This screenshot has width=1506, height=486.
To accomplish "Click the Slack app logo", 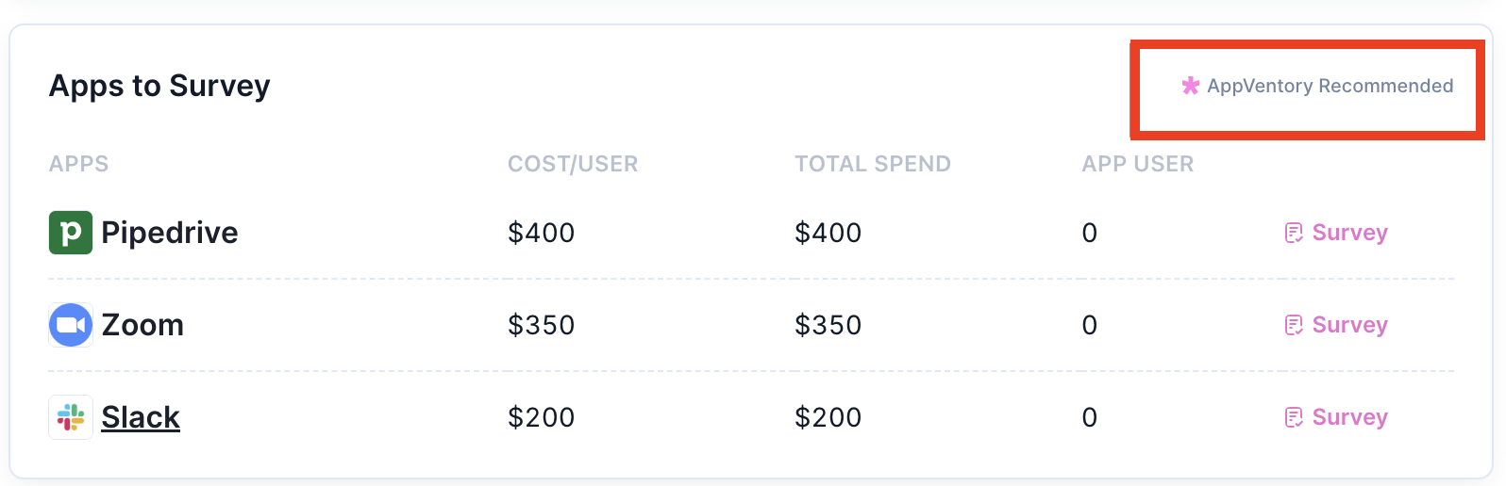I will click(x=71, y=417).
